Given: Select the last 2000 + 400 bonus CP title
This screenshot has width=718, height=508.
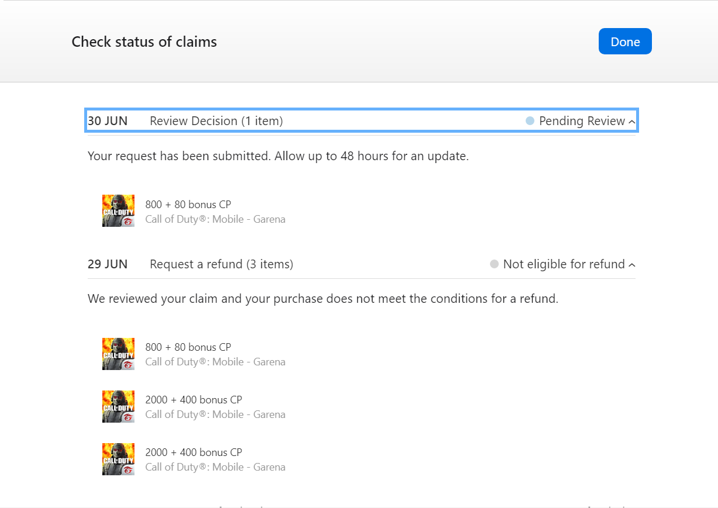Looking at the screenshot, I should [x=194, y=452].
